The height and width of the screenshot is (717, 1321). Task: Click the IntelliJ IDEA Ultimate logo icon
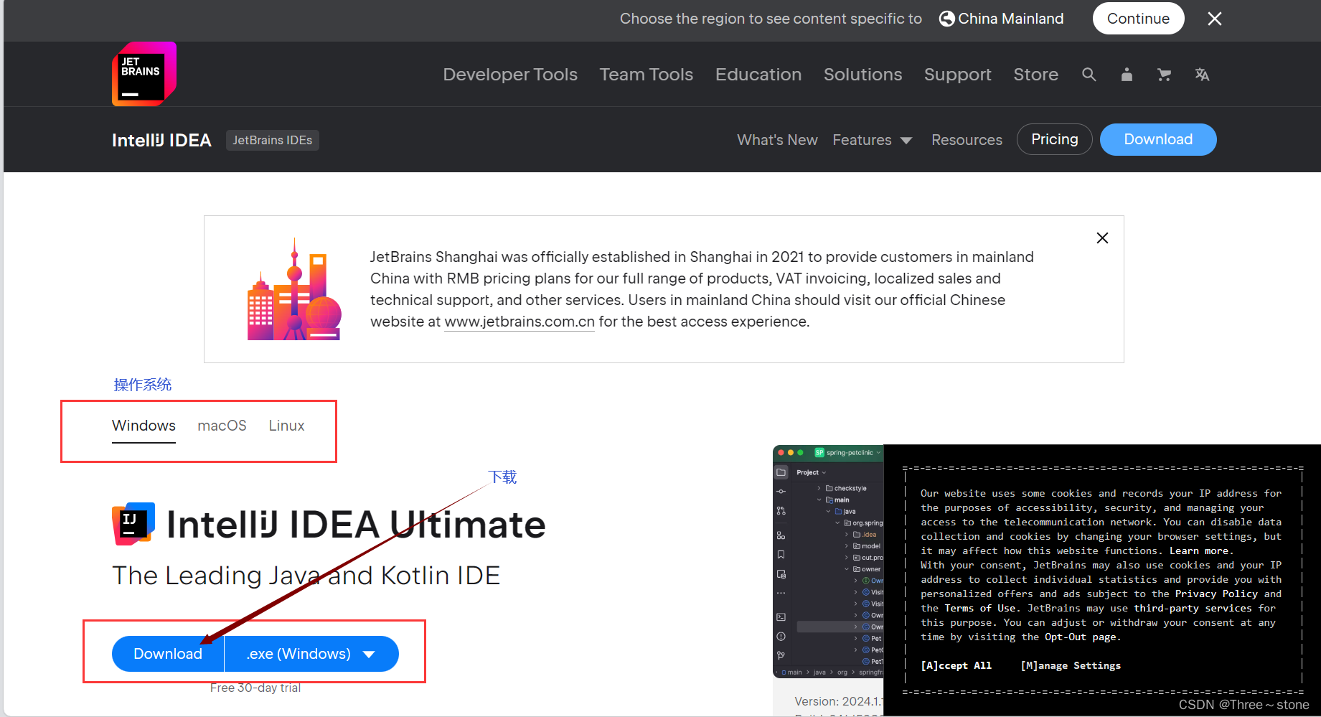[132, 523]
